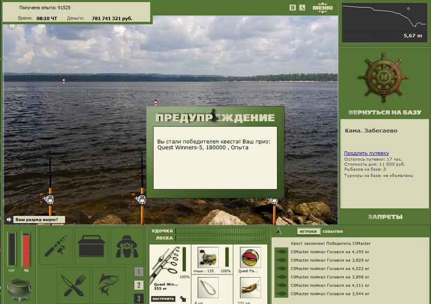
Task: Open the ЗАПРЕТЫ restrictions section
Action: pos(385,217)
